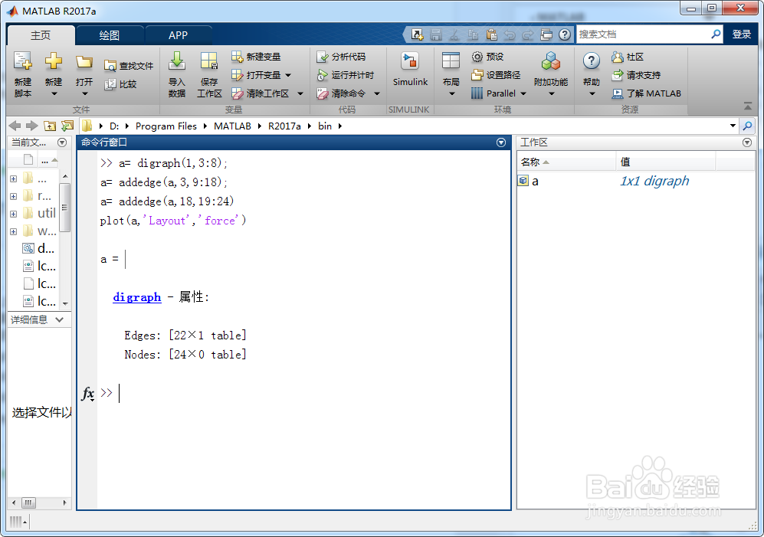Expand the Details (详细信息) panel chevron
Screen dimensions: 764x537
click(x=60, y=319)
